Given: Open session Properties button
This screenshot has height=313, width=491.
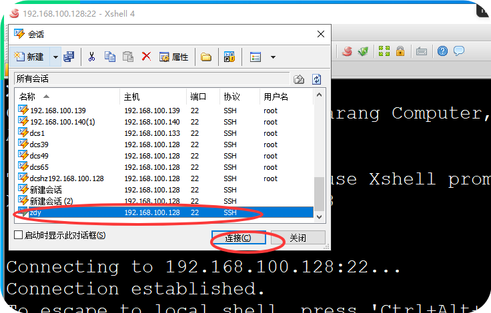Looking at the screenshot, I should [174, 57].
